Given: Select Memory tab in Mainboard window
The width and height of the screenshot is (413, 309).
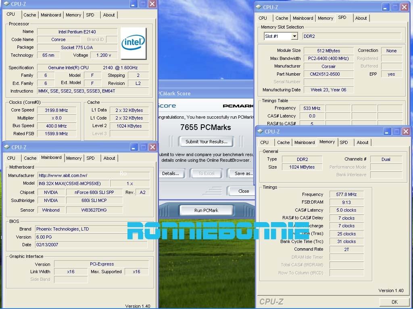Looking at the screenshot, I should [74, 158].
